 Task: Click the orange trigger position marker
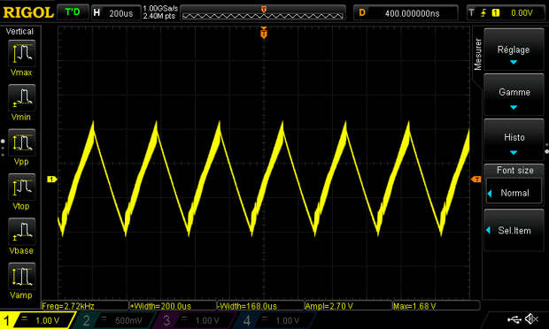point(264,34)
